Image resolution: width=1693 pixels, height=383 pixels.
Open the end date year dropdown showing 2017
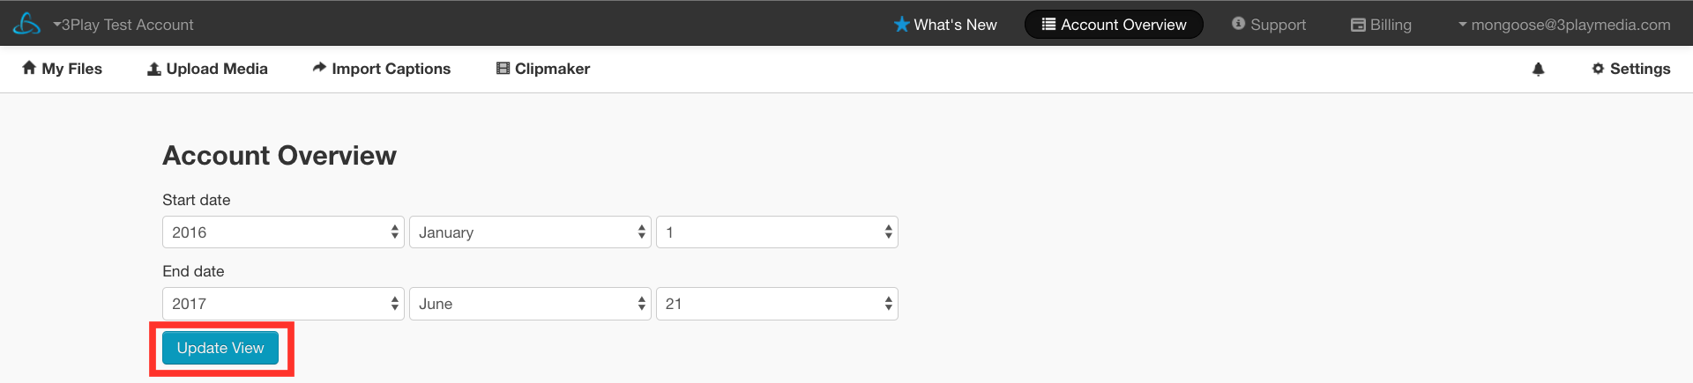pyautogui.click(x=283, y=304)
